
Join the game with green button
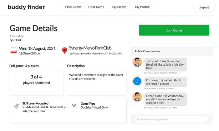tap(174, 30)
